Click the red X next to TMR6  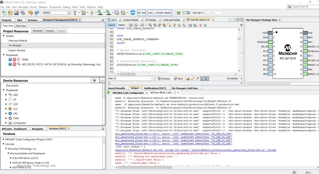14,59
